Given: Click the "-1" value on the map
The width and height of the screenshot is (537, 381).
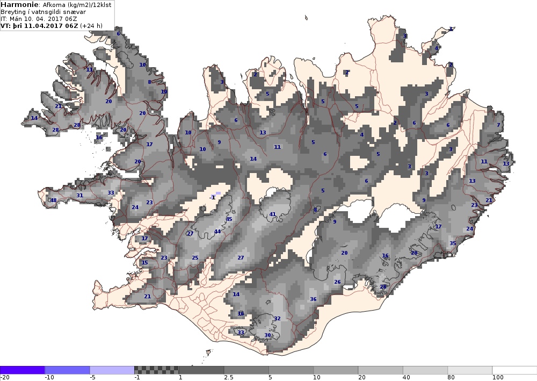Looking at the screenshot, I should coord(212,198).
